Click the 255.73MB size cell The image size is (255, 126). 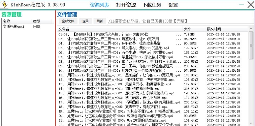[x=191, y=107]
